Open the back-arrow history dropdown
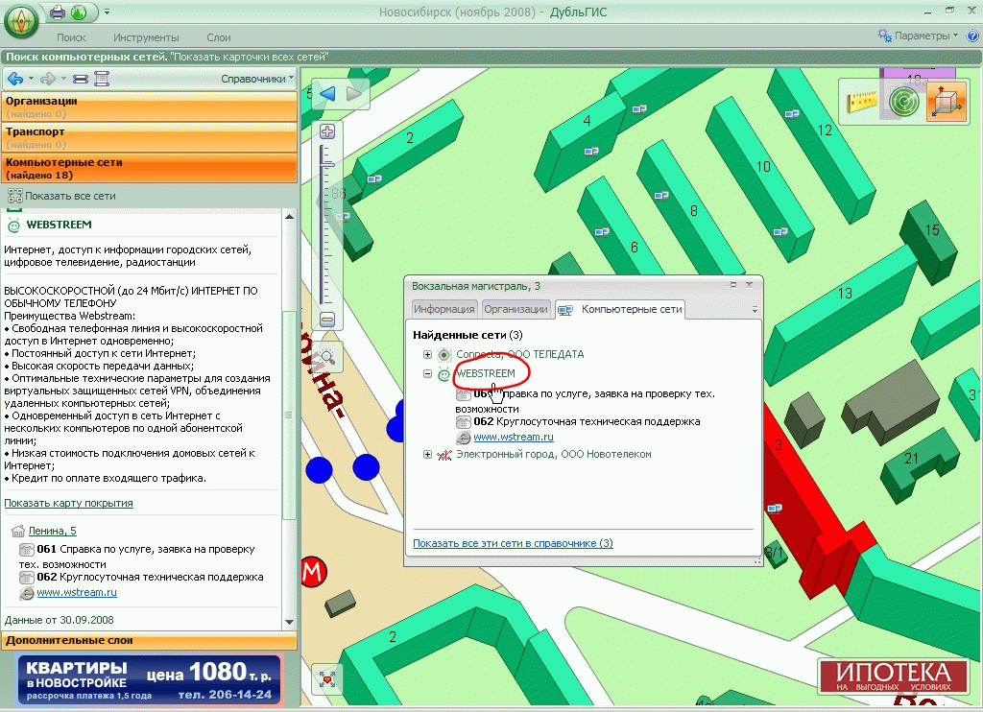 31,79
